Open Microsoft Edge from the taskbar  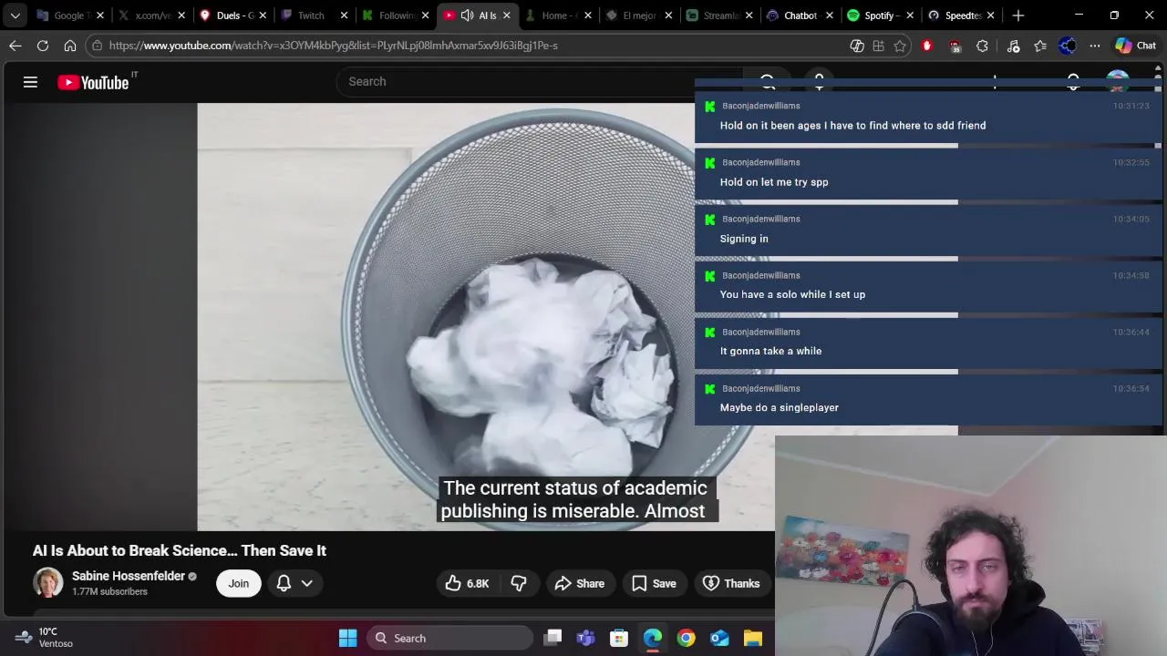[x=653, y=638]
